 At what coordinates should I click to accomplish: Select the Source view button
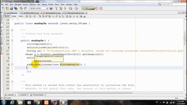click(7, 16)
